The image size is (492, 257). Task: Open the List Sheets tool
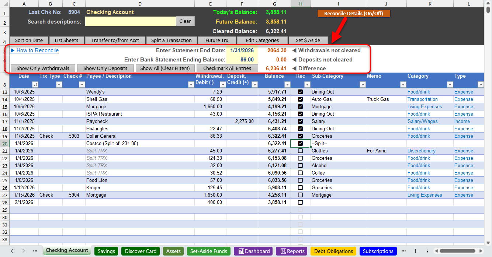pyautogui.click(x=67, y=40)
